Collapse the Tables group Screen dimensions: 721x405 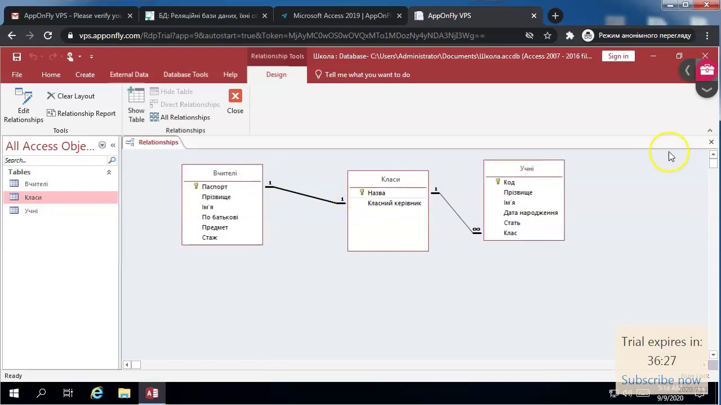tap(109, 172)
